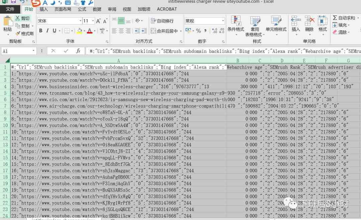Select the Format Painter (格式刷) brush
361x220 pixels.
tap(25, 34)
